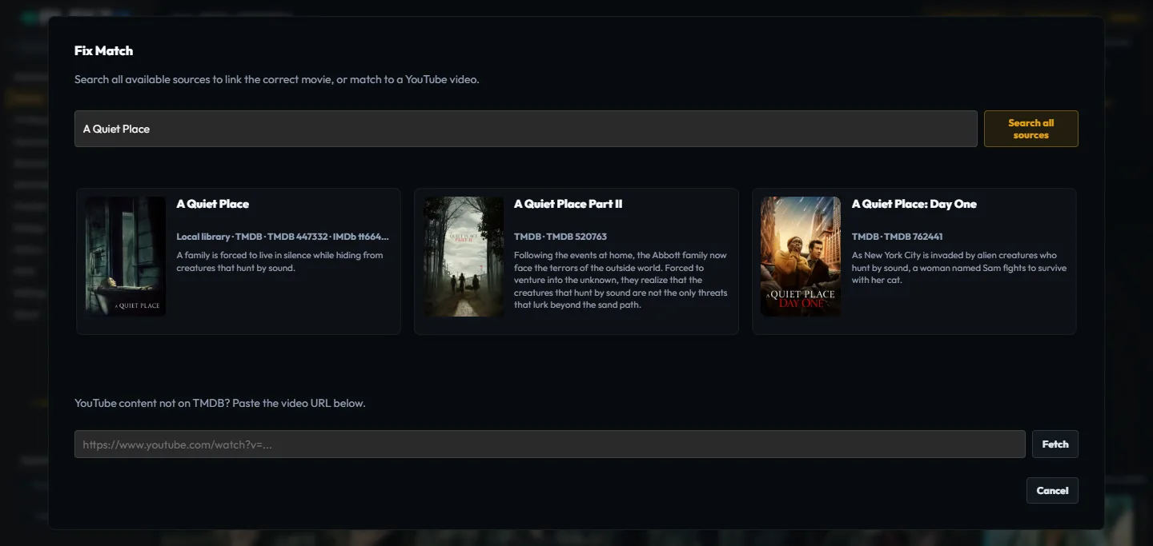Viewport: 1153px width, 546px height.
Task: Click the Fix Match dialog heading
Action: coord(103,50)
